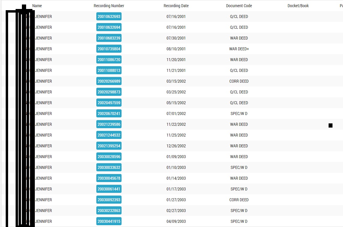Select recording 20021395254 from December 2002

click(x=109, y=146)
